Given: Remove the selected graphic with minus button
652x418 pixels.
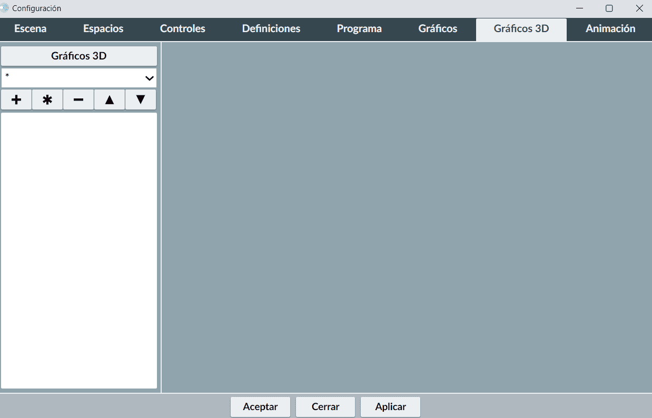Looking at the screenshot, I should [78, 99].
